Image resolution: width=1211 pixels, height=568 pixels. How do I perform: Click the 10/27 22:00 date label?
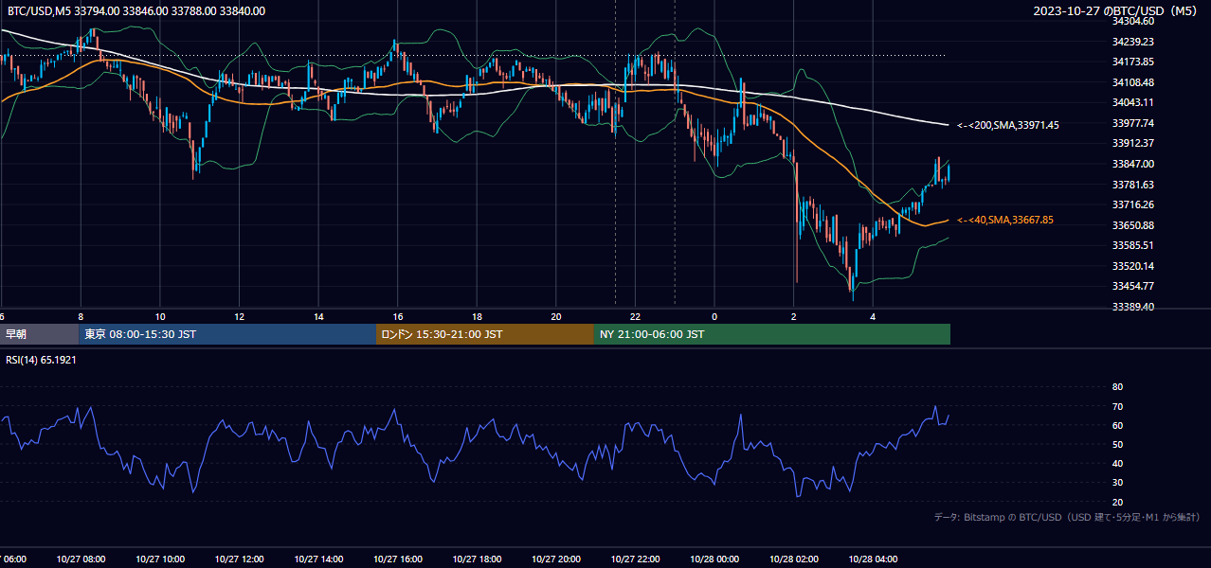pos(635,559)
